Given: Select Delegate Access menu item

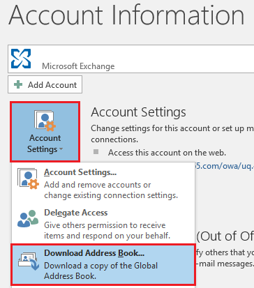Looking at the screenshot, I should tap(103, 224).
